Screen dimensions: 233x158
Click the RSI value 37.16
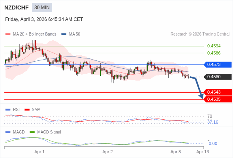pyautogui.click(x=212, y=122)
